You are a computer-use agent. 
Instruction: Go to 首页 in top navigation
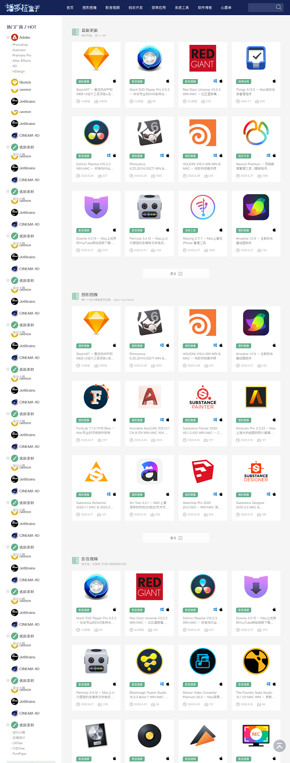tap(70, 8)
